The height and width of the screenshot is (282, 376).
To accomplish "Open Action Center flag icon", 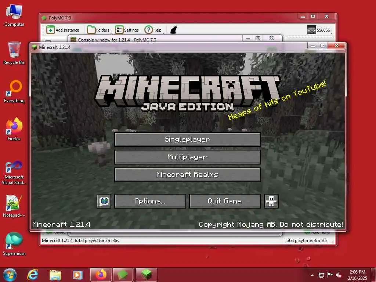I will (x=330, y=275).
